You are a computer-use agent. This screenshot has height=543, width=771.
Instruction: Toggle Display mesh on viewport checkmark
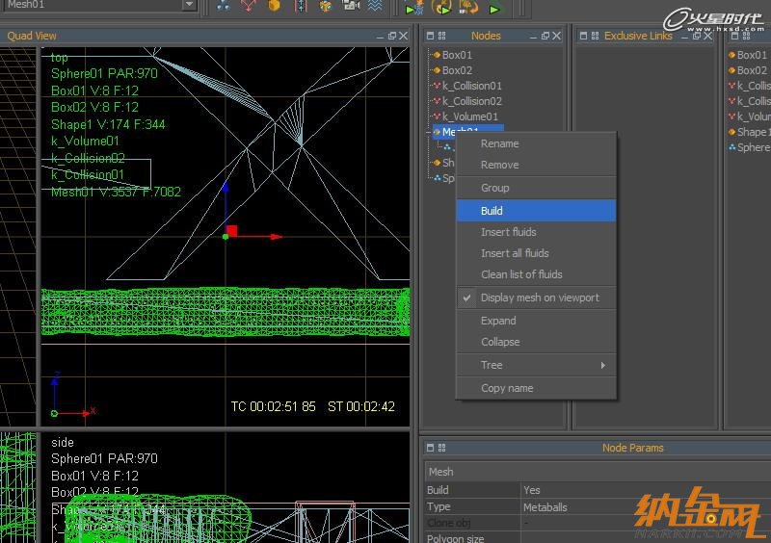click(467, 297)
